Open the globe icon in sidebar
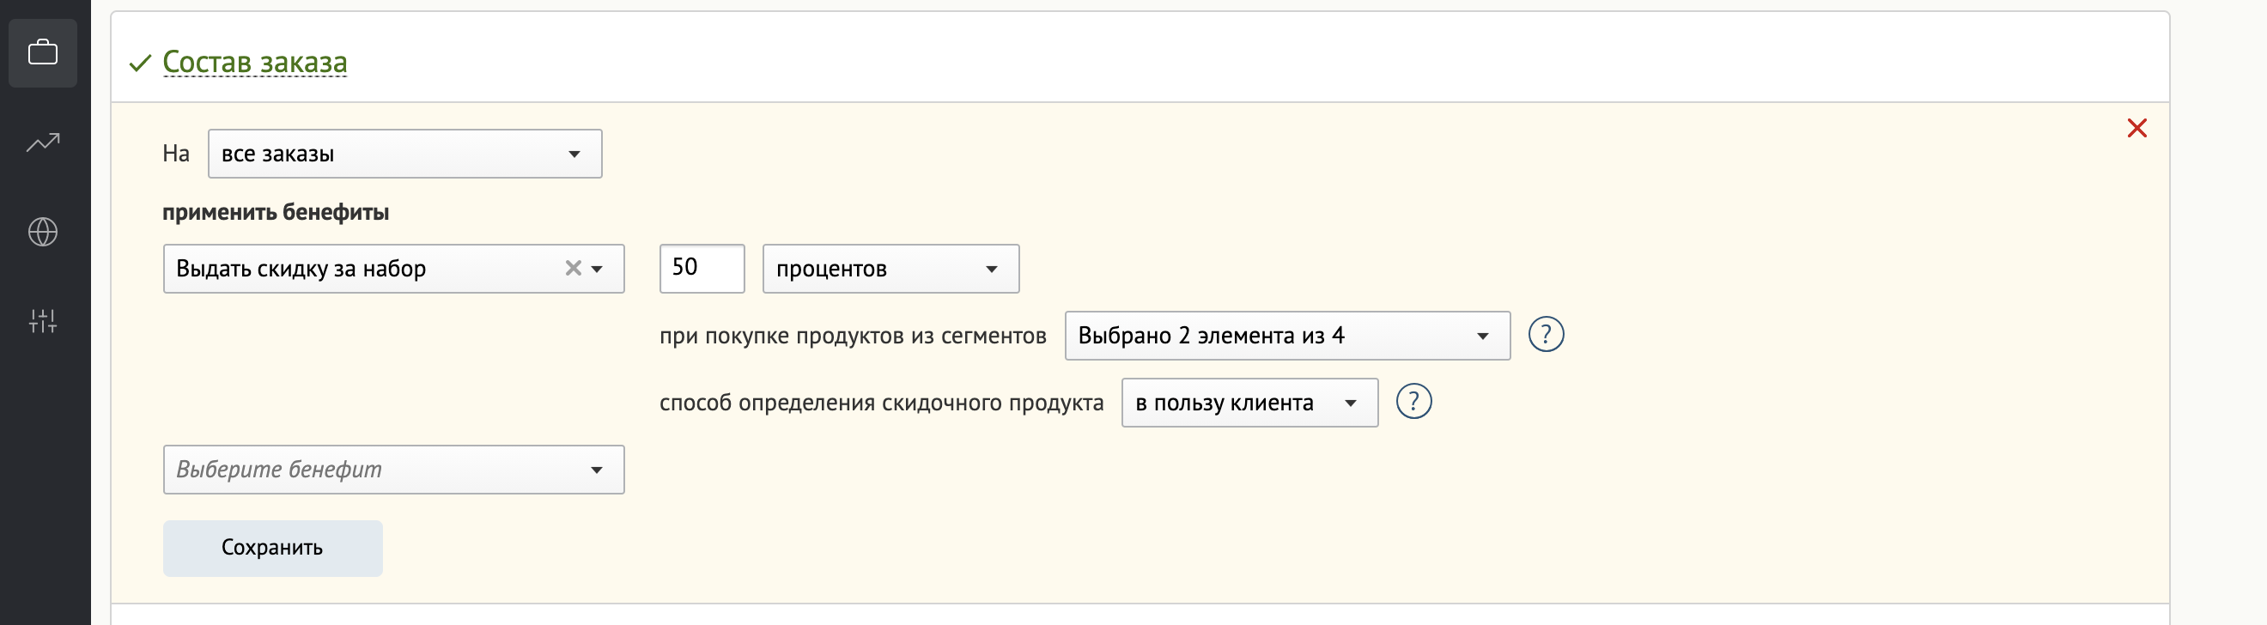 pos(42,232)
